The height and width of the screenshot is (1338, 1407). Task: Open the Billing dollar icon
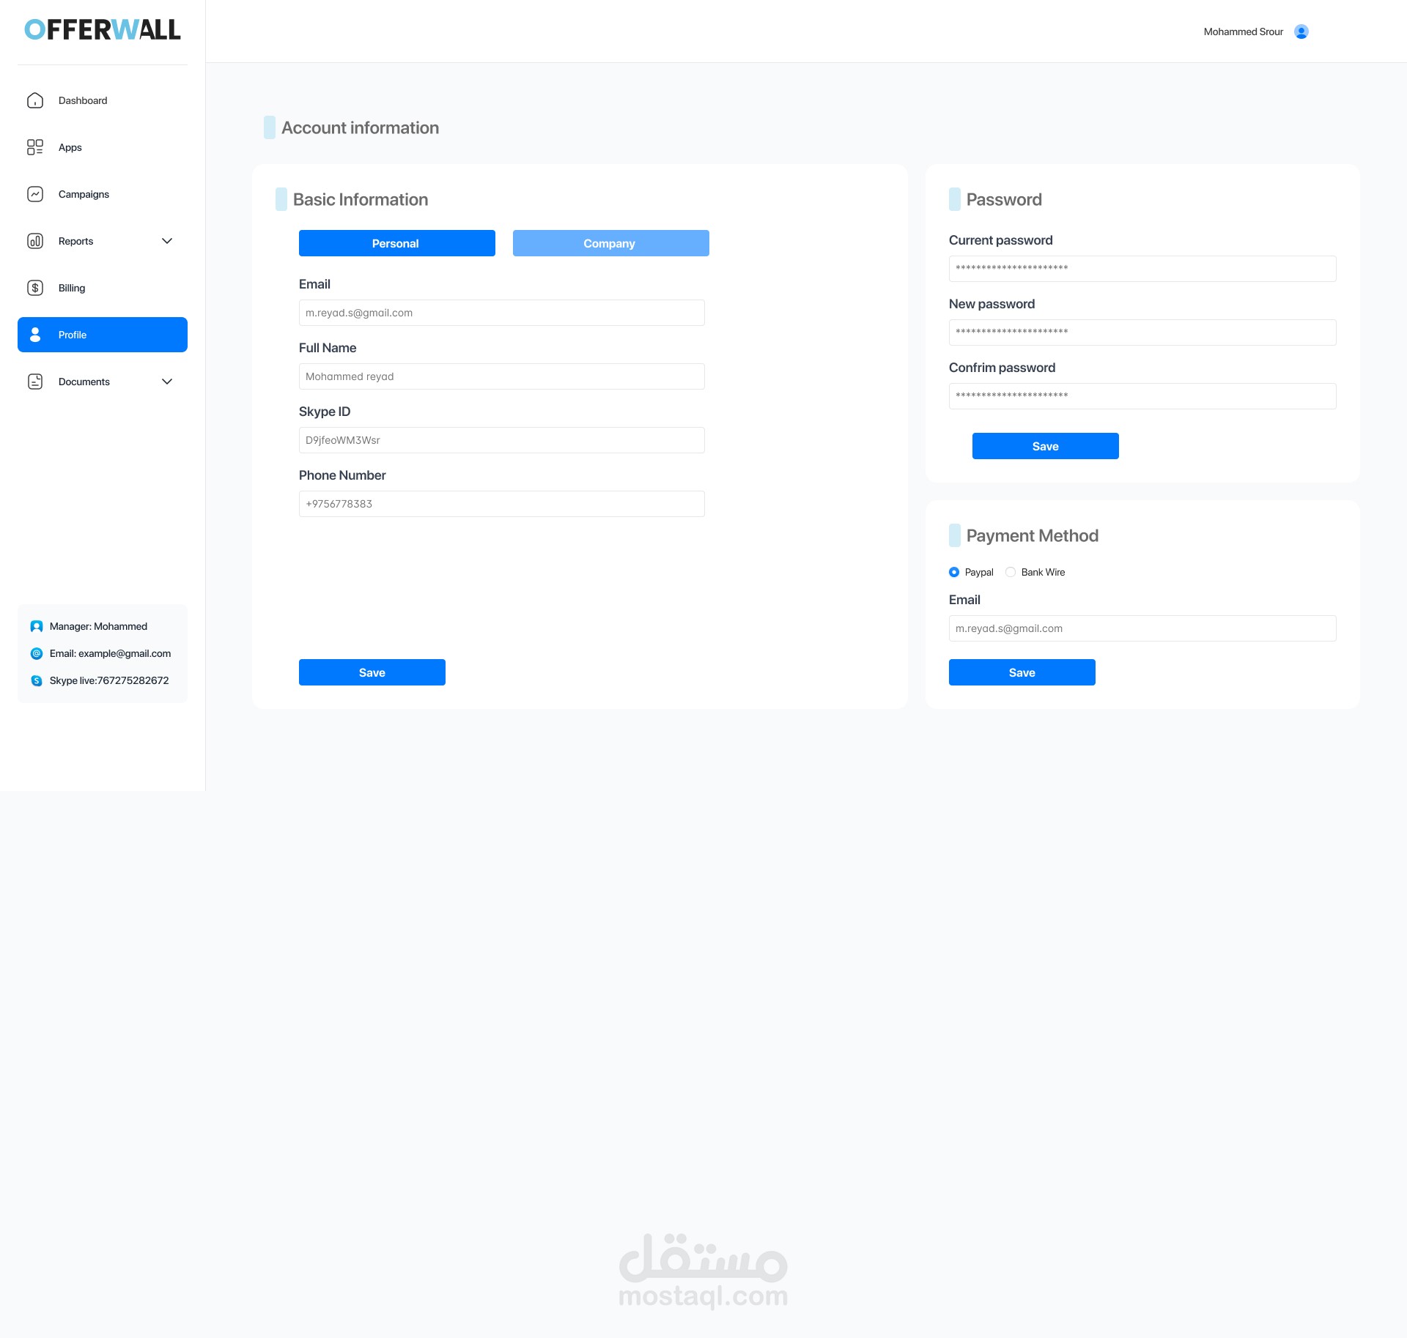[x=35, y=288]
